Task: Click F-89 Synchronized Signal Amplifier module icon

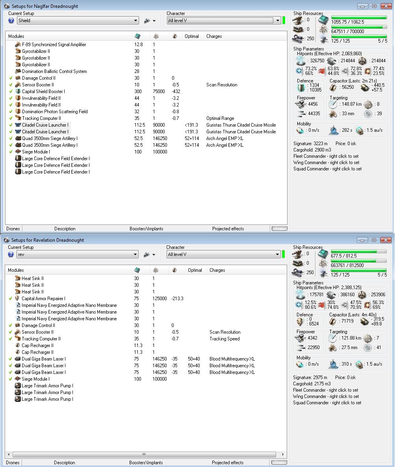Action: [x=18, y=45]
